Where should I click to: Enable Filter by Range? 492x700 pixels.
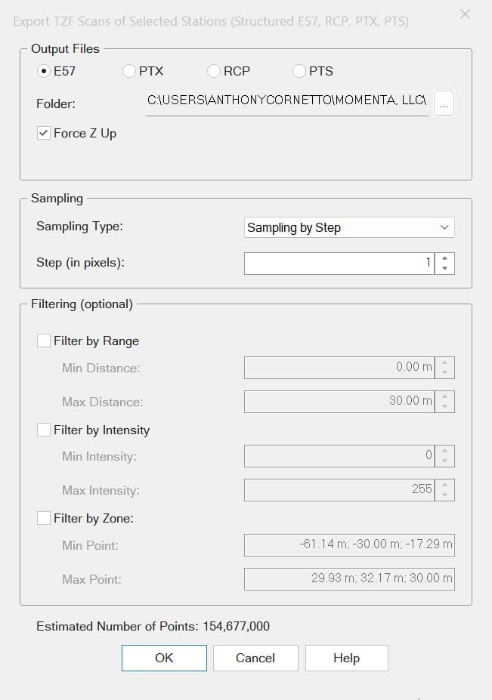[44, 341]
